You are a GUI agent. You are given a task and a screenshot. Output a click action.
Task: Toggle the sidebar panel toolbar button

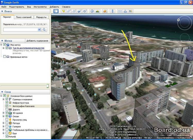56,11
